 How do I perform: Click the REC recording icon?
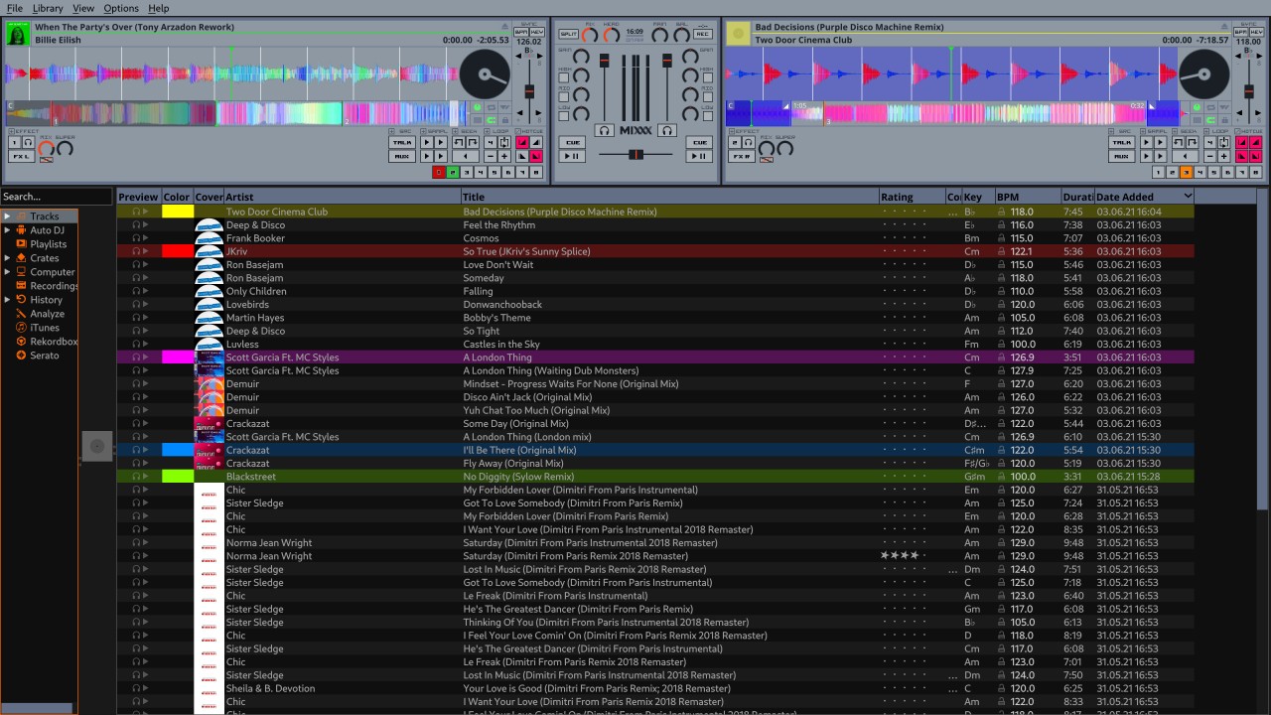click(702, 34)
